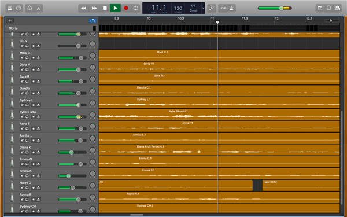Enable input monitoring on Kylie S alto
The image size is (347, 217).
point(38,117)
